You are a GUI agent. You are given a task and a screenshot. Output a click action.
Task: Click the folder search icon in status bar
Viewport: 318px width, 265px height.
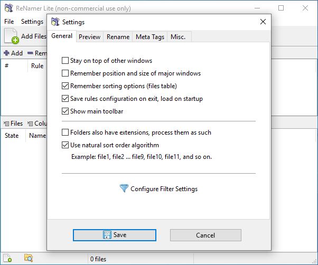click(29, 258)
